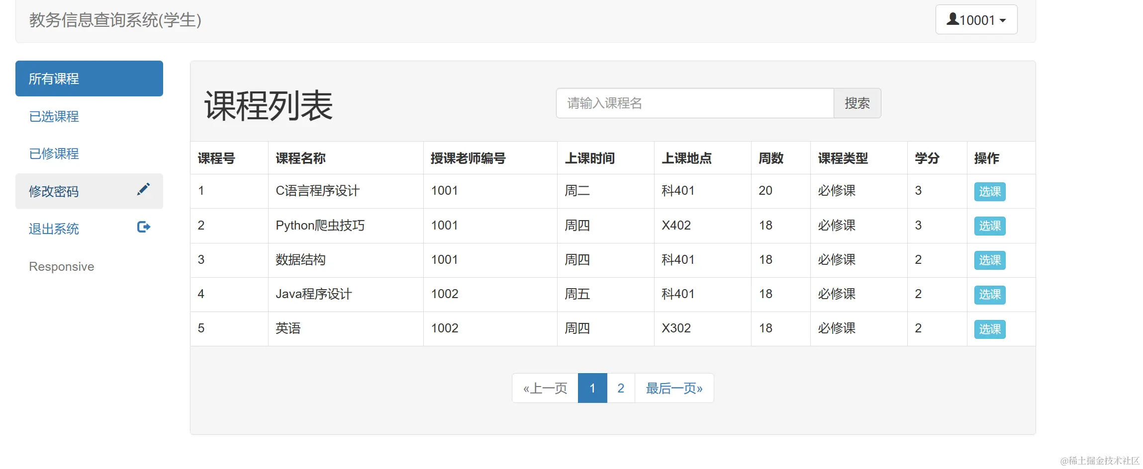Click «上一页 pagination link

(x=545, y=388)
